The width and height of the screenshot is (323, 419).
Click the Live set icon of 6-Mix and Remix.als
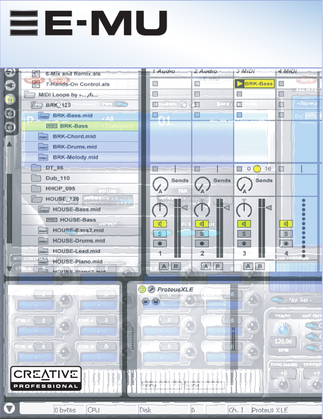[x=36, y=74]
